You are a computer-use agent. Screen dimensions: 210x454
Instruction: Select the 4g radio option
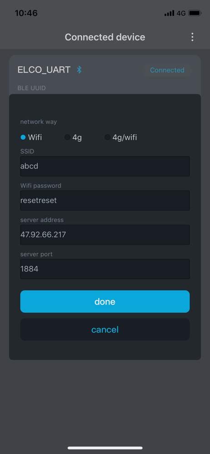click(73, 137)
